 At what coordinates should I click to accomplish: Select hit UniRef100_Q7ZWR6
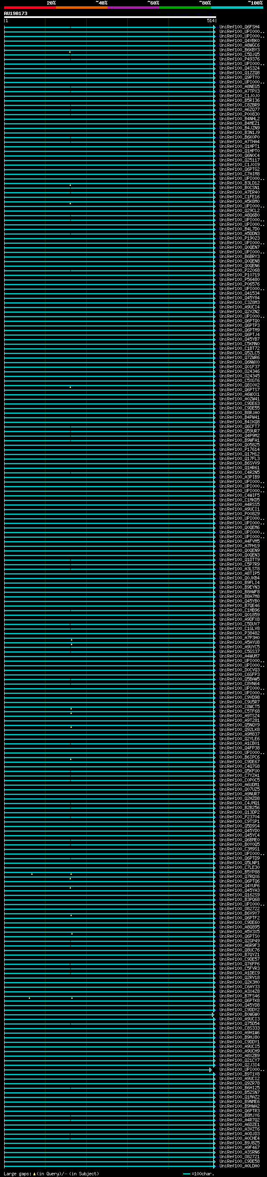click(239, 357)
